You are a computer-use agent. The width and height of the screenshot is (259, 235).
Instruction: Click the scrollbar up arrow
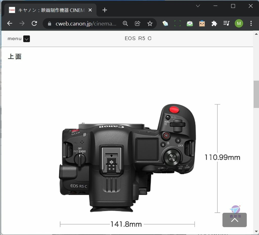pyautogui.click(x=256, y=34)
